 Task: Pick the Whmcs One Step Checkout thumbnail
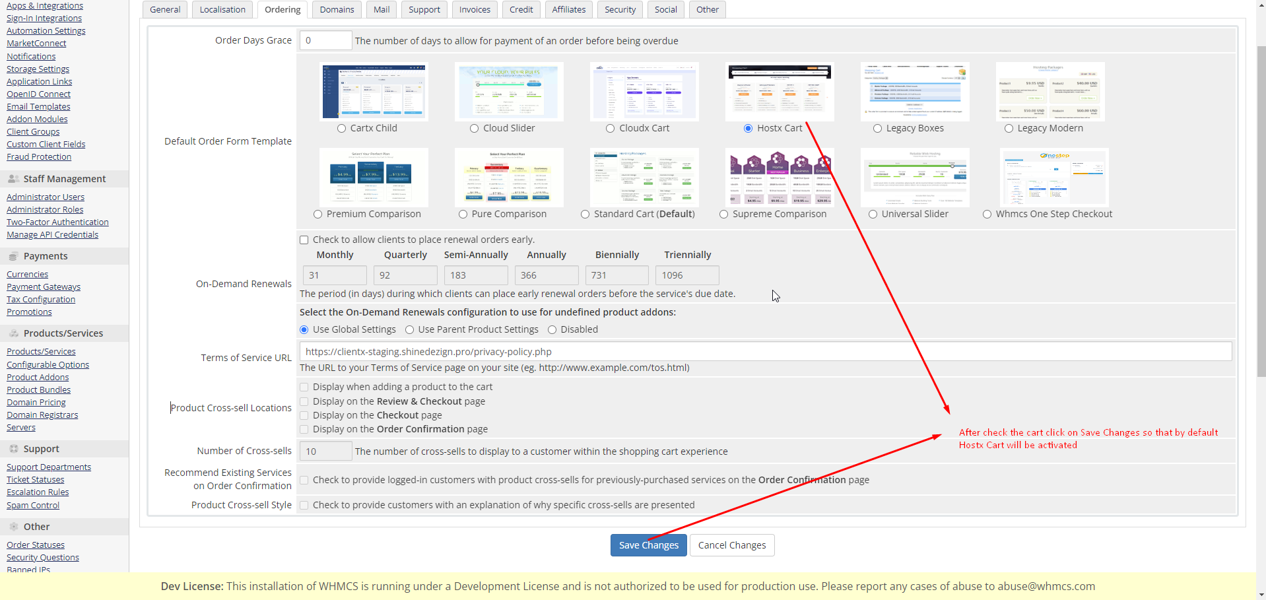[x=1053, y=178]
